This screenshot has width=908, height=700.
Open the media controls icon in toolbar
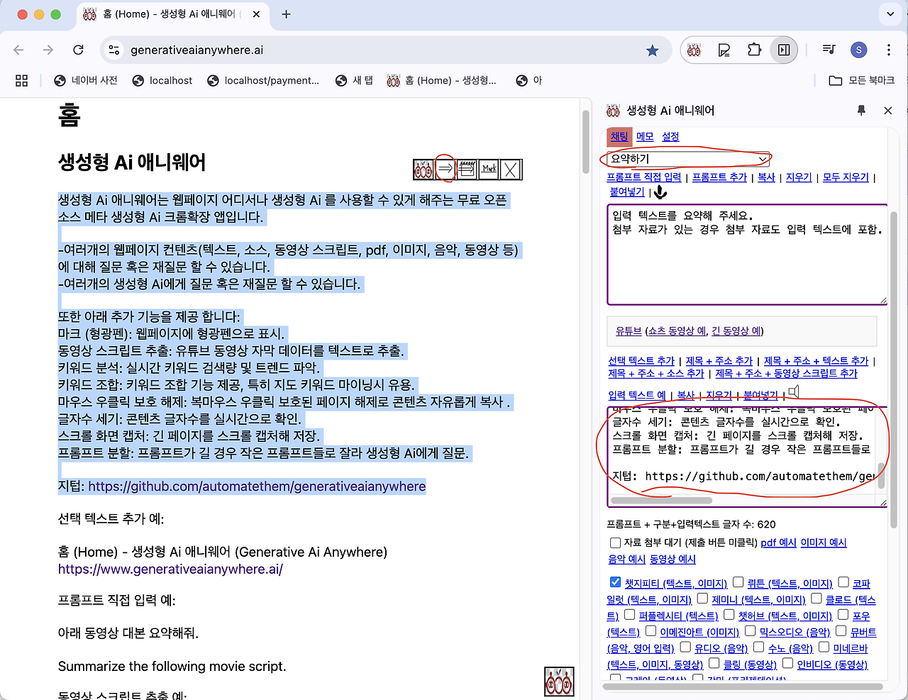[829, 50]
